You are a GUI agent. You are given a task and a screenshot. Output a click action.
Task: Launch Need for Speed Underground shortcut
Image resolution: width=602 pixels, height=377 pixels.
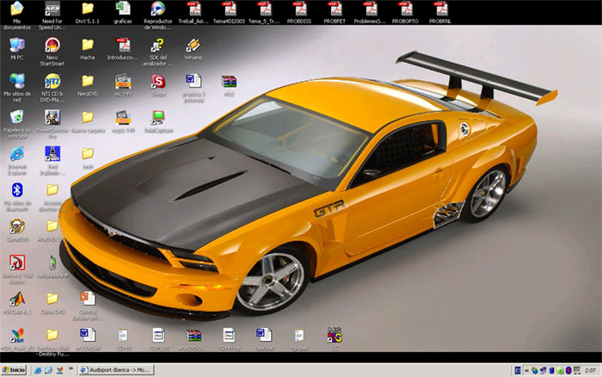click(52, 9)
